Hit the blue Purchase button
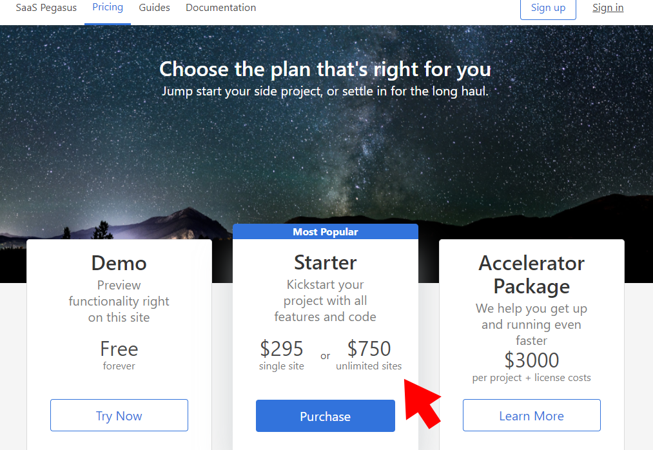The width and height of the screenshot is (653, 450). (326, 416)
